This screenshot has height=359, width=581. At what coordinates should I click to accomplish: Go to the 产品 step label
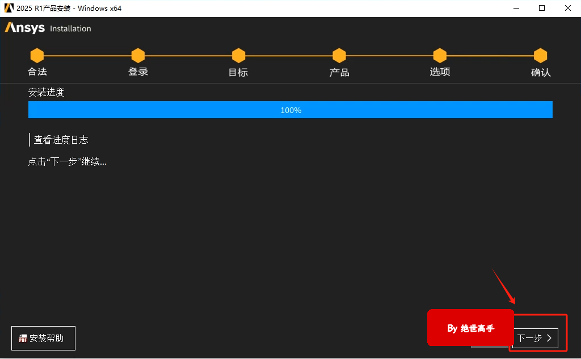(x=339, y=72)
